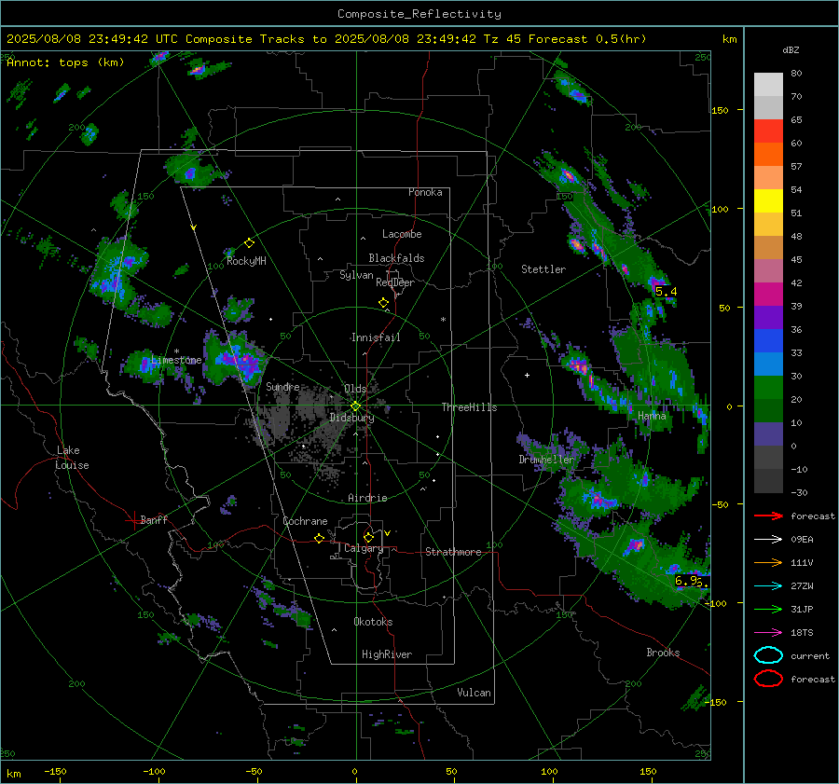Viewport: 839px width, 784px height.
Task: Pick the 30 dBZ green swatch
Action: coord(768,387)
